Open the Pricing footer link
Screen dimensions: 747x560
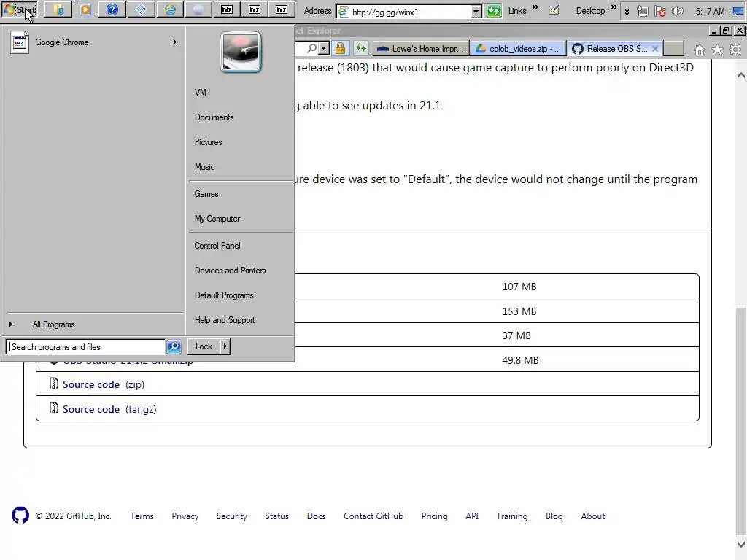(x=435, y=516)
